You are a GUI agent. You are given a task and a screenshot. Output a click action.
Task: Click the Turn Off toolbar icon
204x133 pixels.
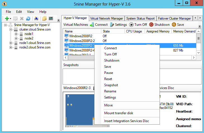[131, 25]
